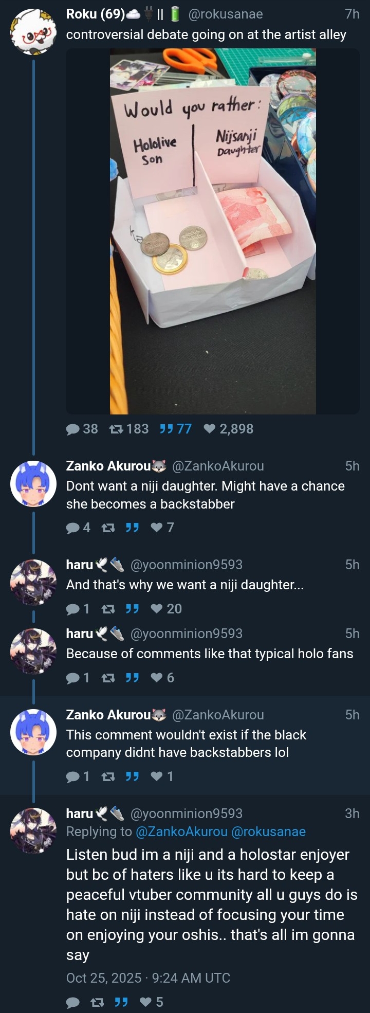Open the Oct 25, 2025 timestamp
Image resolution: width=370 pixels, height=1013 pixels.
coord(148,978)
